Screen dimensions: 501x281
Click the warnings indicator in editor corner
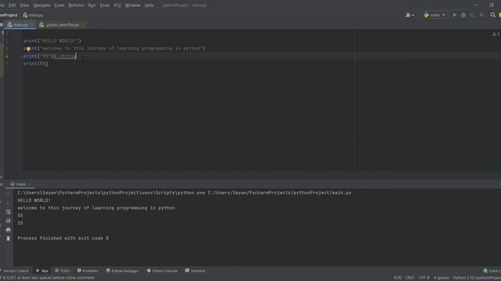point(496,34)
